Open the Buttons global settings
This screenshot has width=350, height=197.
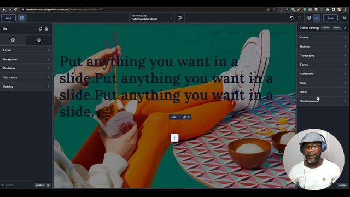pyautogui.click(x=323, y=47)
